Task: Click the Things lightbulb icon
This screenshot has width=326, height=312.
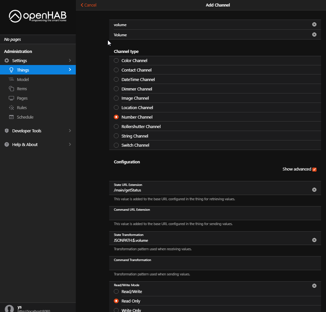Action: coord(11,70)
